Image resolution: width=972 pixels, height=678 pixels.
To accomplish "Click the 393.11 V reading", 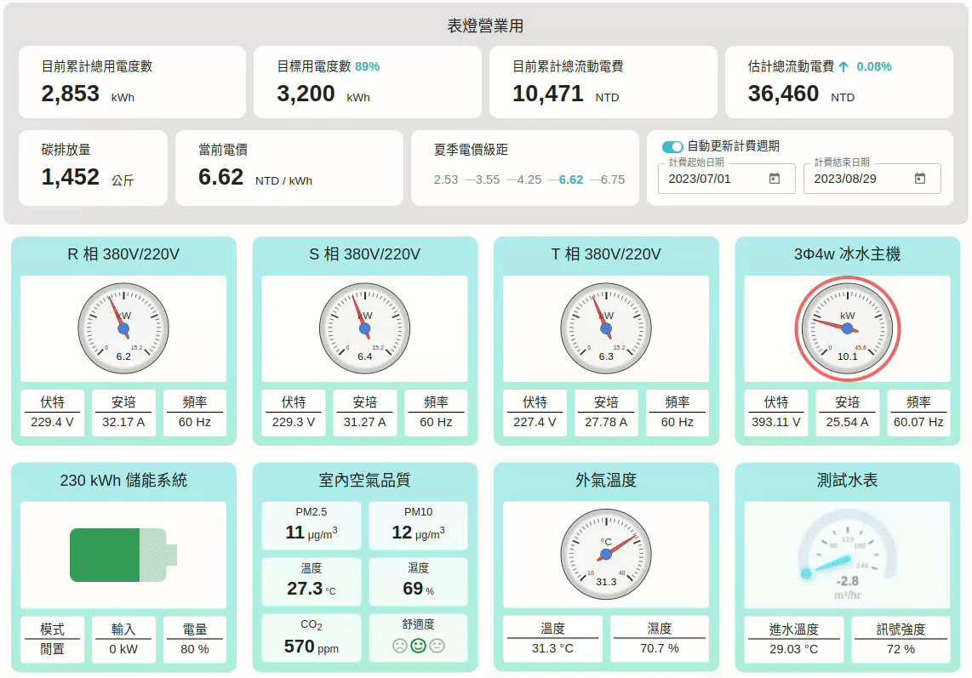I will (775, 422).
